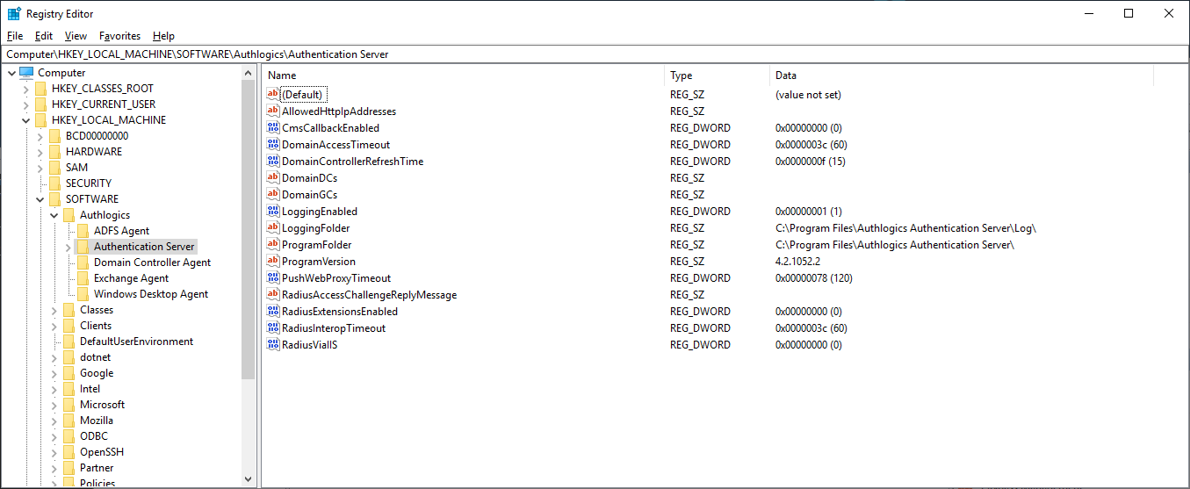1190x489 pixels.
Task: Click the HKEY_CLASSES_ROOT folder icon
Action: click(40, 89)
